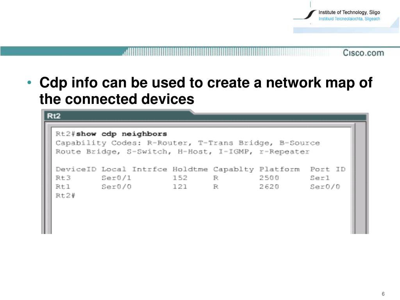The image size is (400, 300).
Task: Click platform value 2500
Action: point(269,178)
